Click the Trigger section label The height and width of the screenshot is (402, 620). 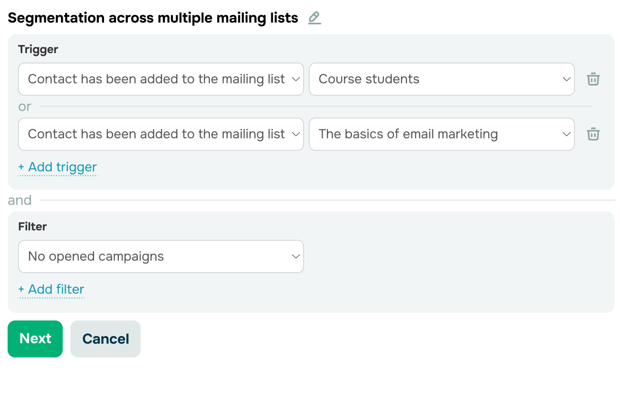38,49
